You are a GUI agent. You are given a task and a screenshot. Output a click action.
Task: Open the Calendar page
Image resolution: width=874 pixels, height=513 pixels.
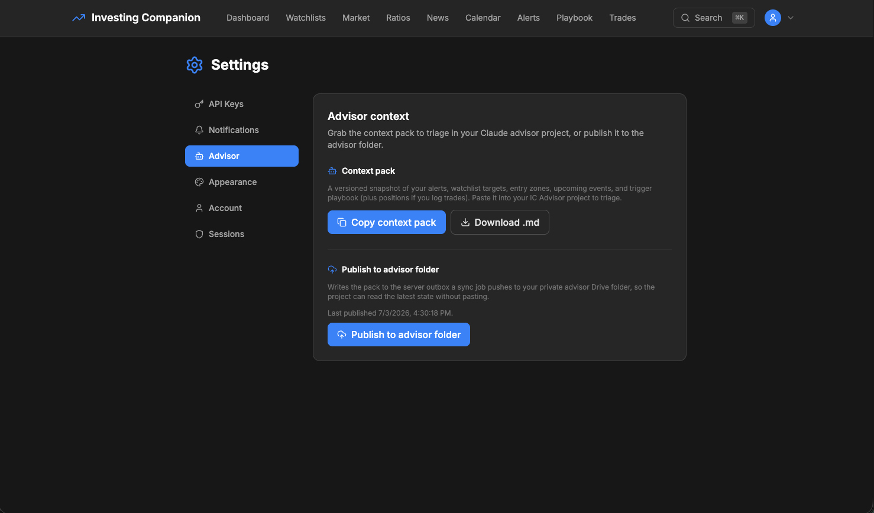tap(483, 18)
